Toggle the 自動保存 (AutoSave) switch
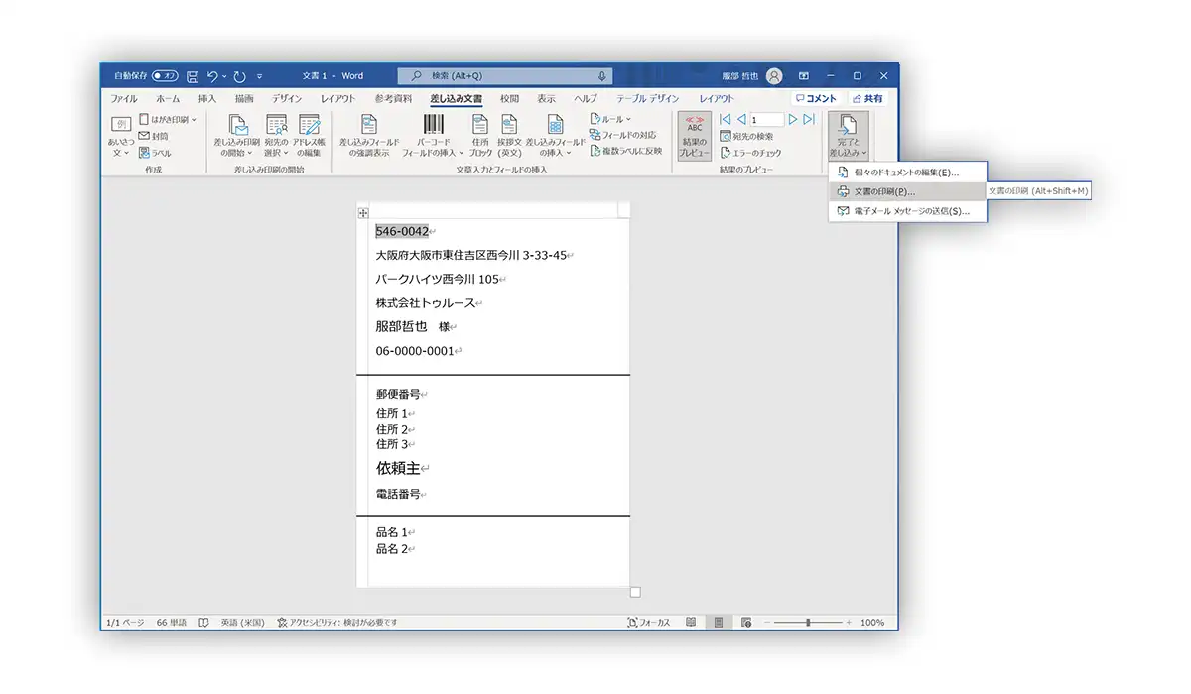This screenshot has height=694, width=1191. 165,75
